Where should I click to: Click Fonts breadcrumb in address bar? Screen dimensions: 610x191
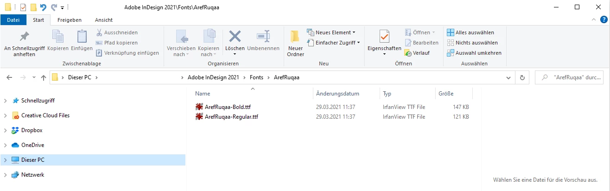tap(257, 77)
